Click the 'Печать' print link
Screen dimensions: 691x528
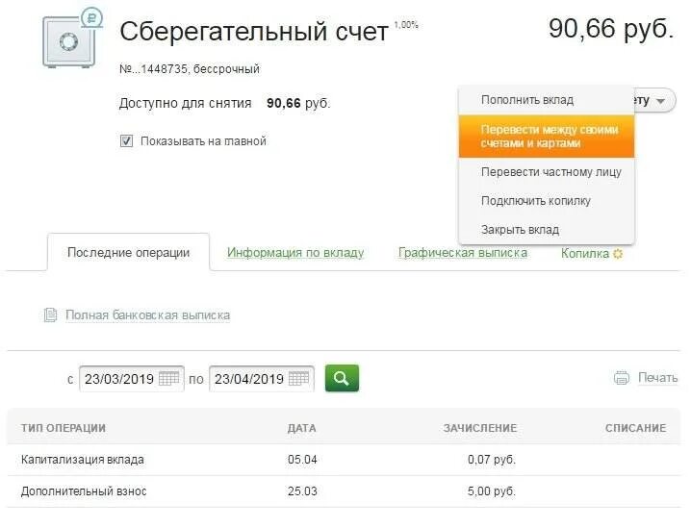tap(658, 378)
